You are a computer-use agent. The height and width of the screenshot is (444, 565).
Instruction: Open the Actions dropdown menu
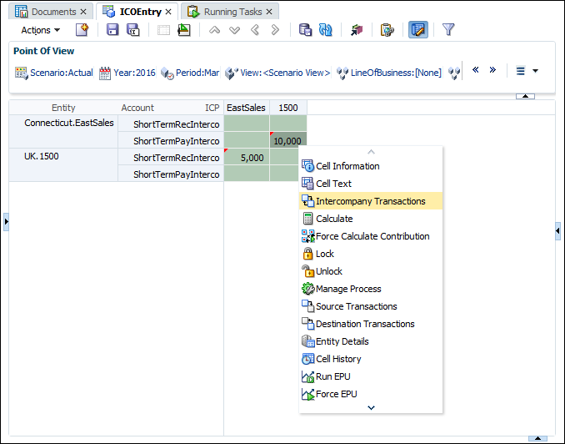coord(40,30)
